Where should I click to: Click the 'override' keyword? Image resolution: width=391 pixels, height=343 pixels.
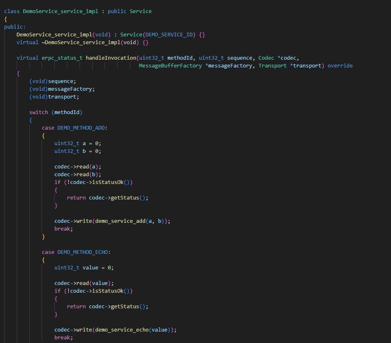[340, 66]
